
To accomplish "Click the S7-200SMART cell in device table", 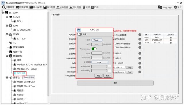I will pyautogui.click(x=157, y=40).
